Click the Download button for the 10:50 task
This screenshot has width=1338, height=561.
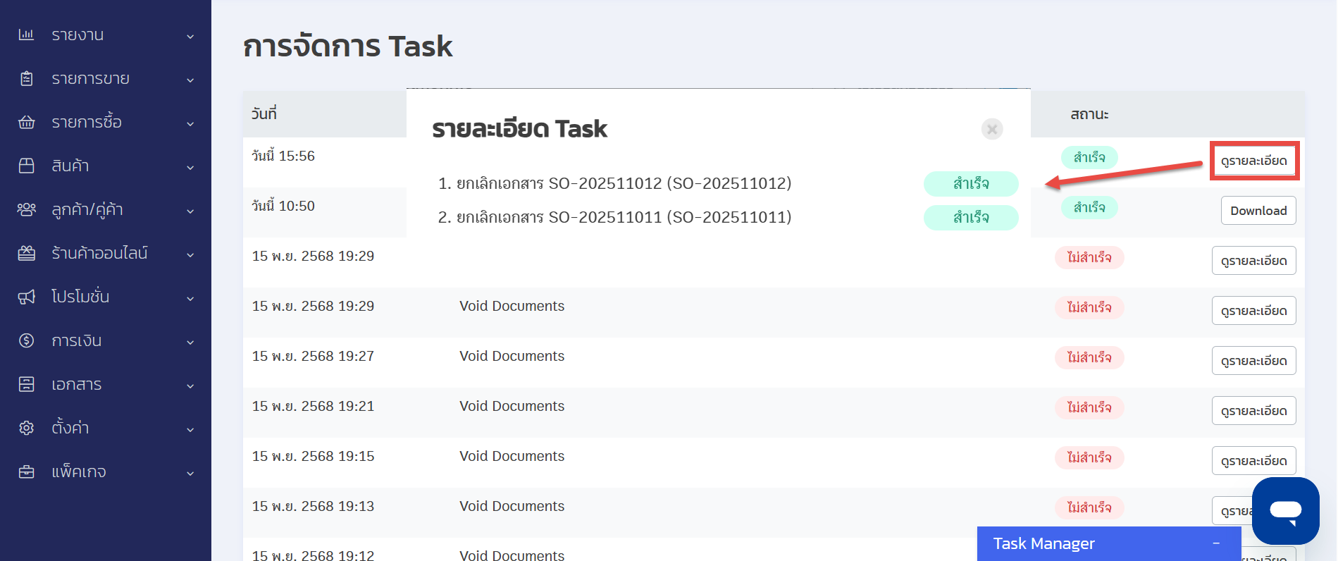[1258, 211]
